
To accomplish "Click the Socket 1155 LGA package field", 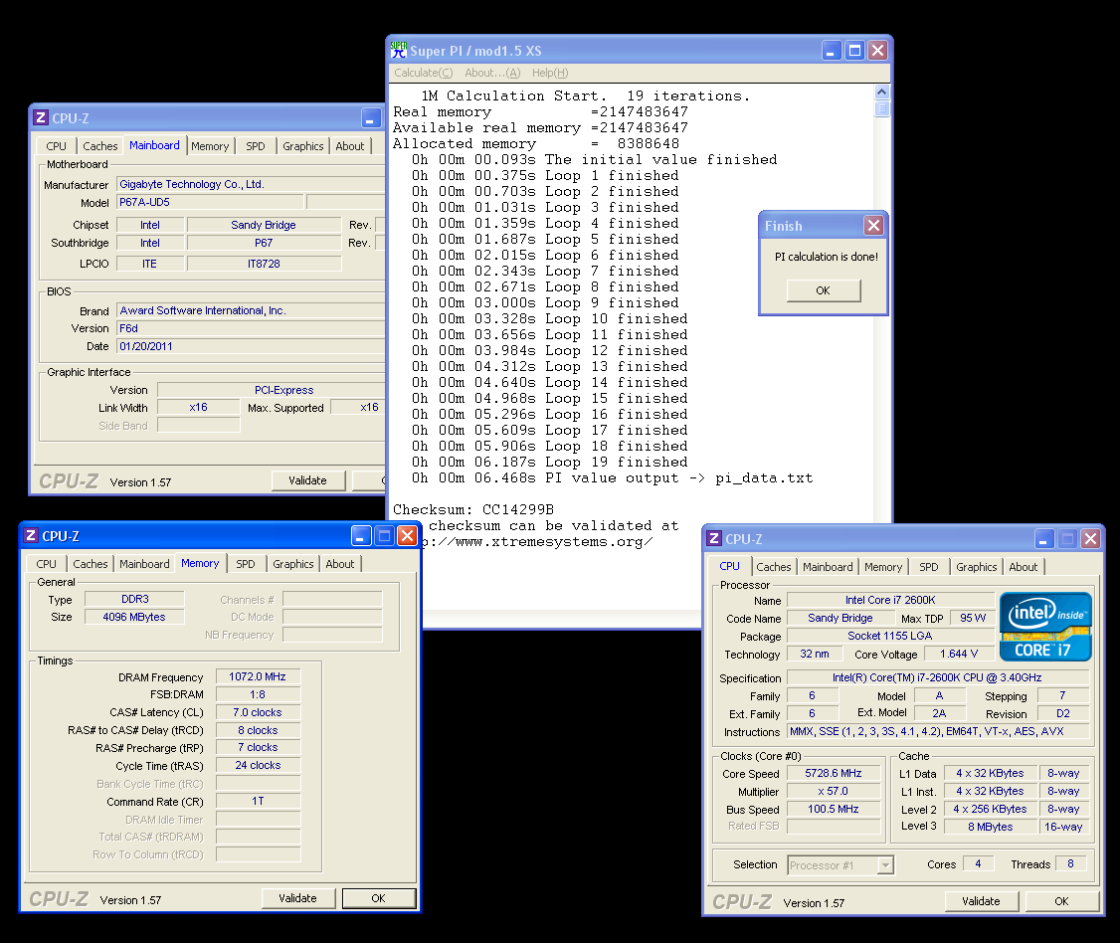I will [890, 636].
